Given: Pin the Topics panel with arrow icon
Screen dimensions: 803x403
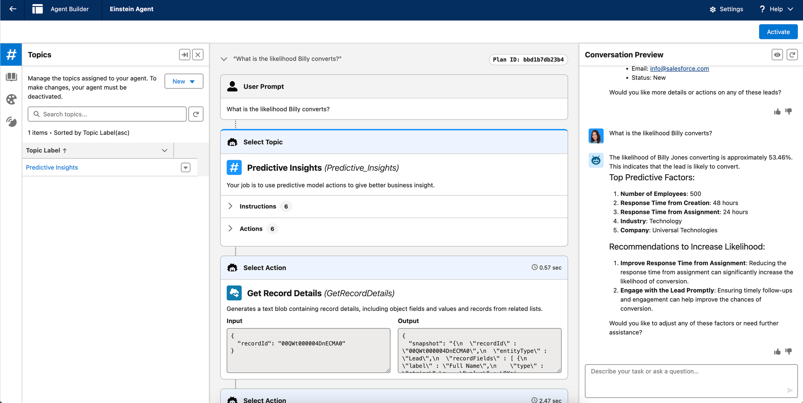Looking at the screenshot, I should tap(184, 55).
